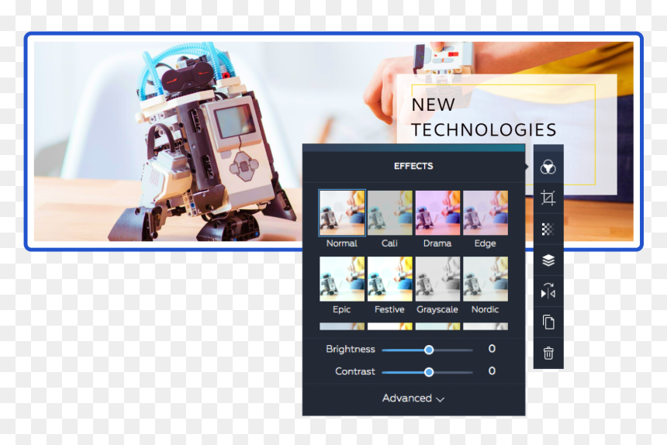This screenshot has width=667, height=445.
Task: Click the EFFECTS panel title
Action: point(413,166)
